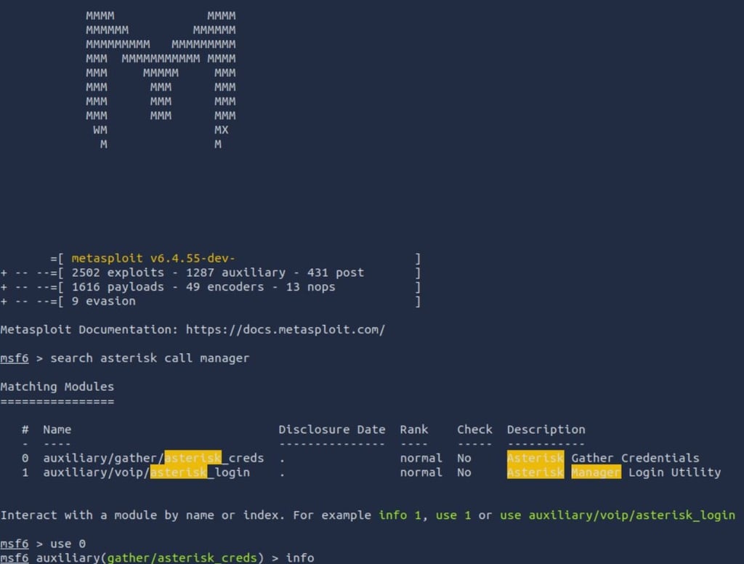Click the green 'use auxiliary/voip/asterisk_login' example

[618, 515]
